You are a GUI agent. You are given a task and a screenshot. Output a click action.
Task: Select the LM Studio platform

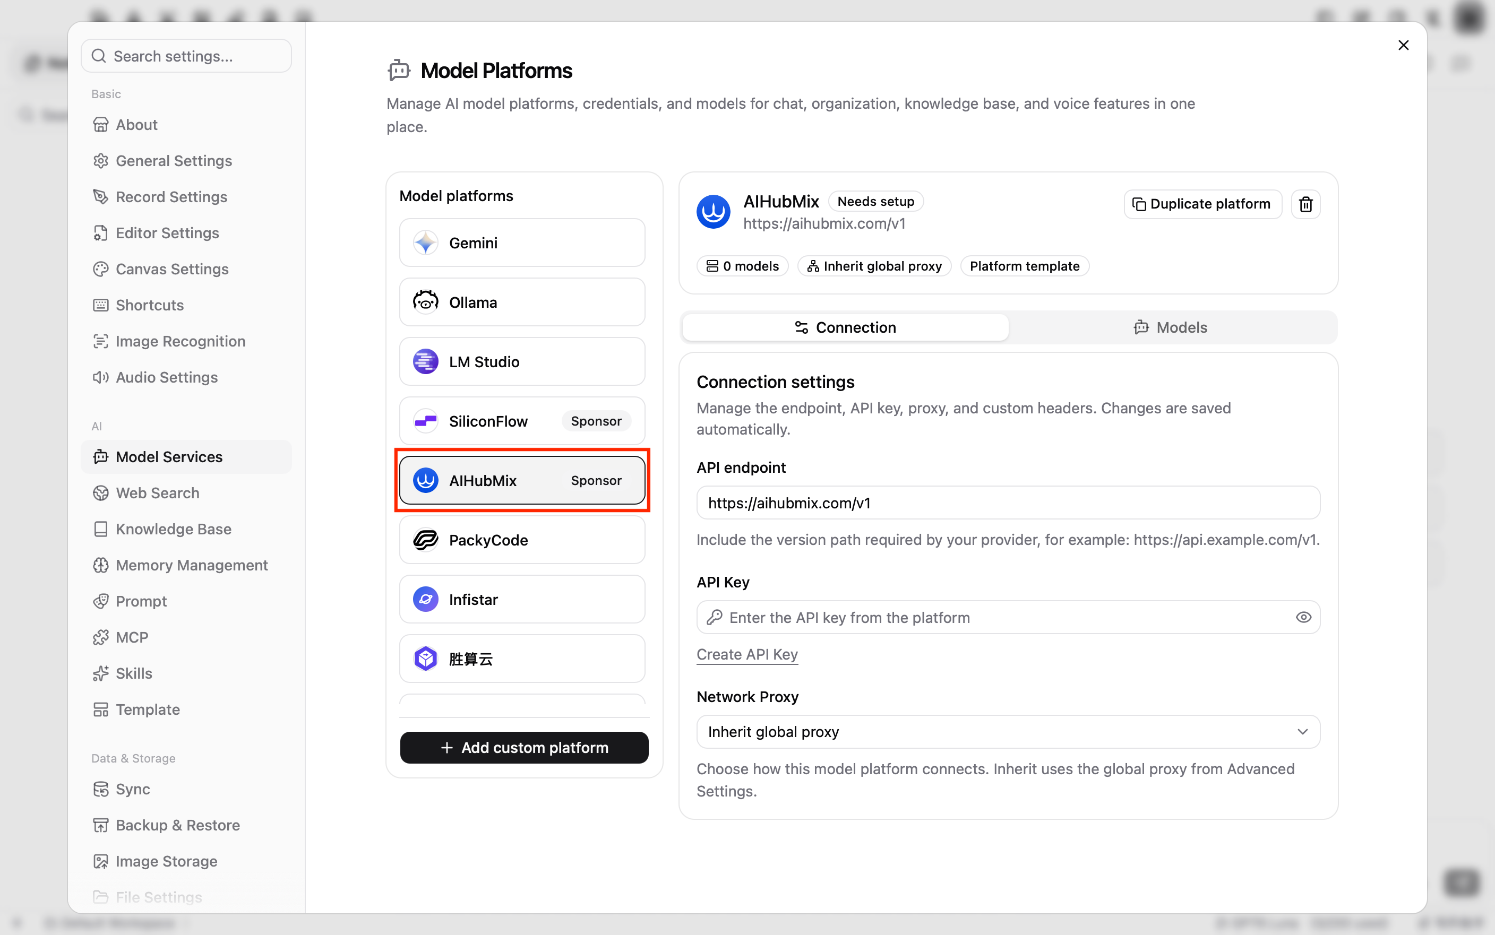click(x=522, y=361)
